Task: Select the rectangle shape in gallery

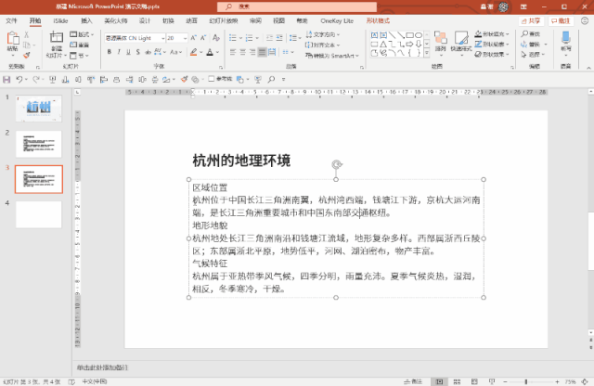Action: click(410, 35)
